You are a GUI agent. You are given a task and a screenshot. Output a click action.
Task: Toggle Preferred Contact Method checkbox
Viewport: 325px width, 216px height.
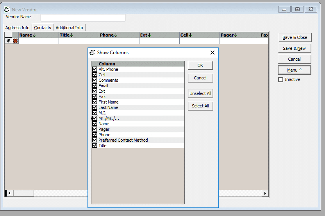coord(95,140)
